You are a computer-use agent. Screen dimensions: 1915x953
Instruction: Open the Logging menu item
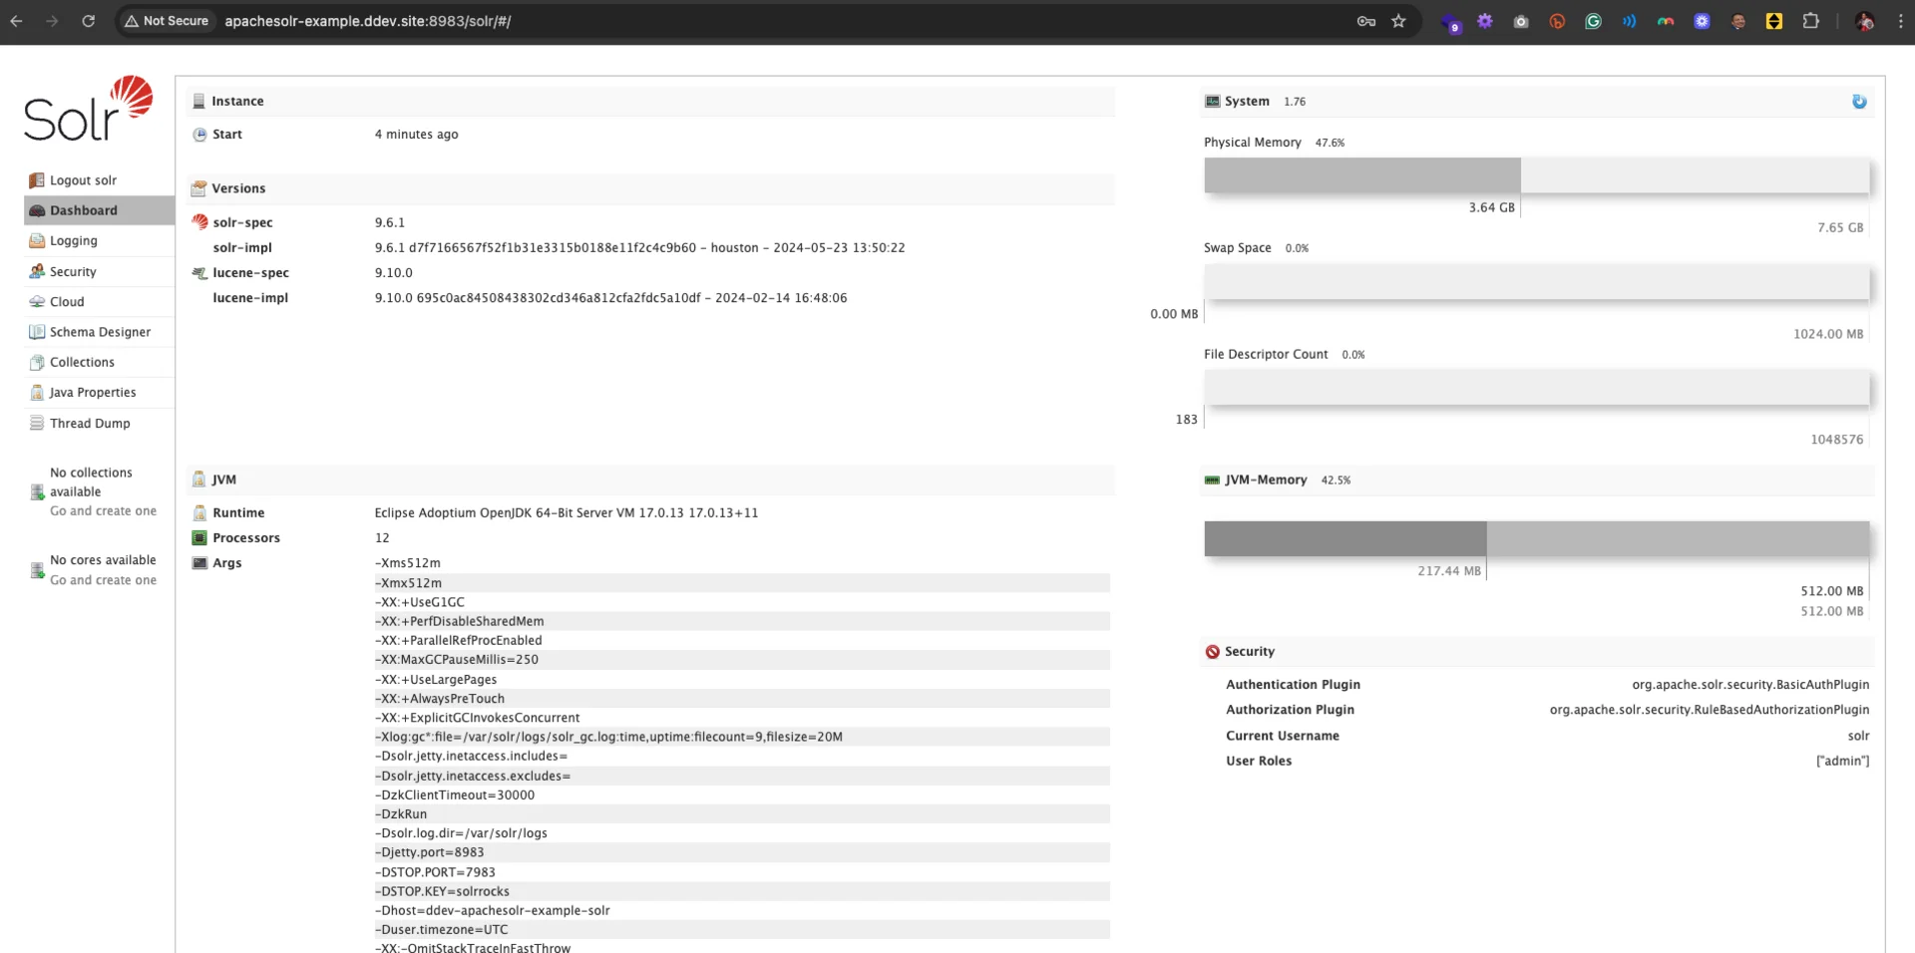[100, 241]
